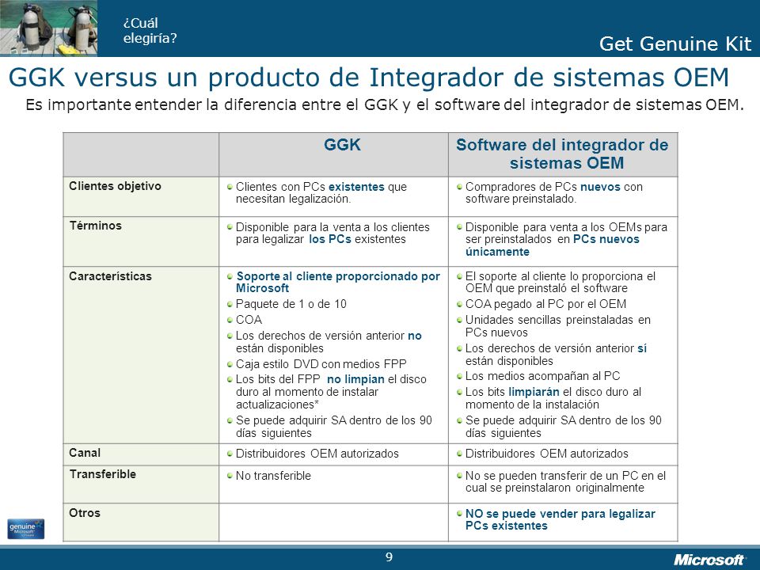This screenshot has width=760, height=570.
Task: Click the Microsoft logo in footer
Action: click(708, 560)
